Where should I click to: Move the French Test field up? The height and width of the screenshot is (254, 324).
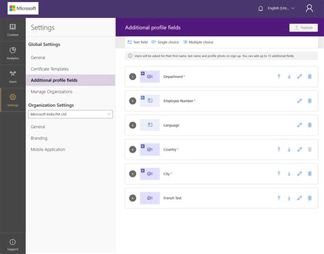pos(279,198)
